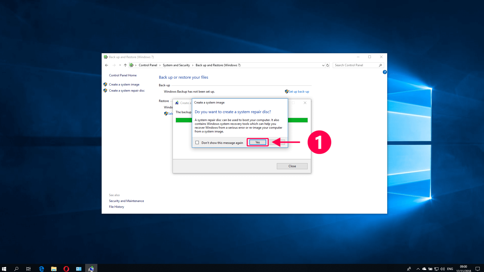Viewport: 484px width, 272px height.
Task: Go up one level arrow
Action: tap(125, 65)
